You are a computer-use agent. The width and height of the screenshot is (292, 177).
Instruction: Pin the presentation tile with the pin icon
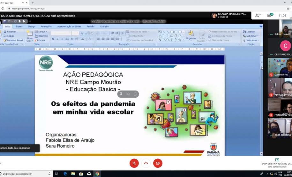click(x=121, y=94)
